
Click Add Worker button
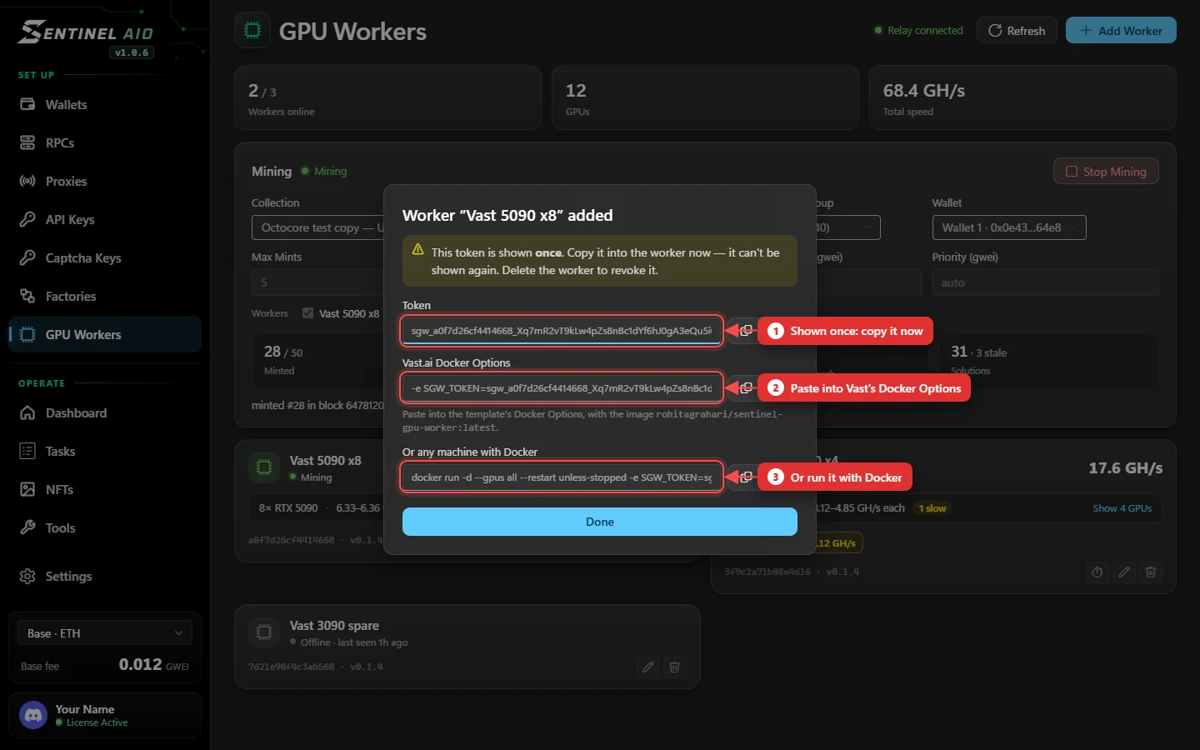[x=1121, y=30]
